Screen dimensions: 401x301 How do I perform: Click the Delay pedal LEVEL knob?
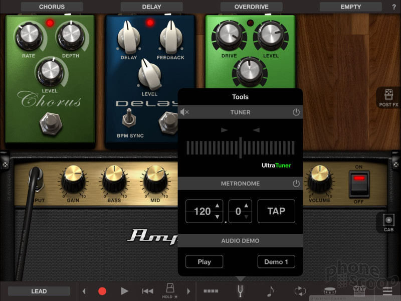149,74
